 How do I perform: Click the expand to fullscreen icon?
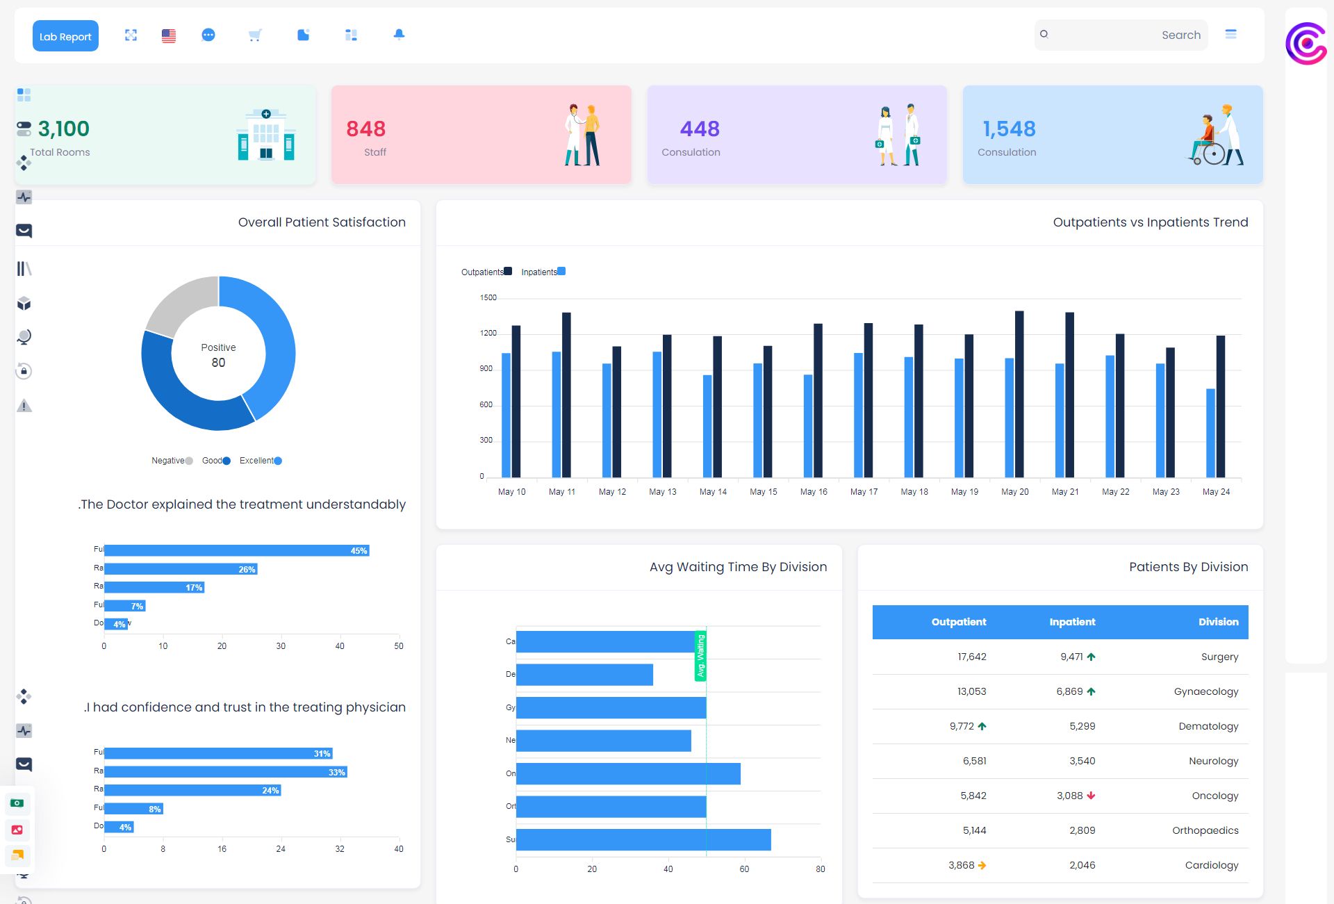(131, 35)
